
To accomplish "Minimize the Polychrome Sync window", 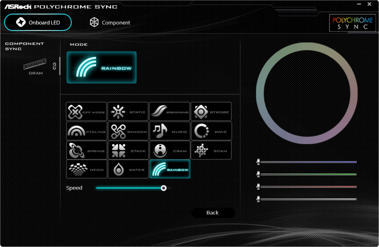I will pos(359,4).
